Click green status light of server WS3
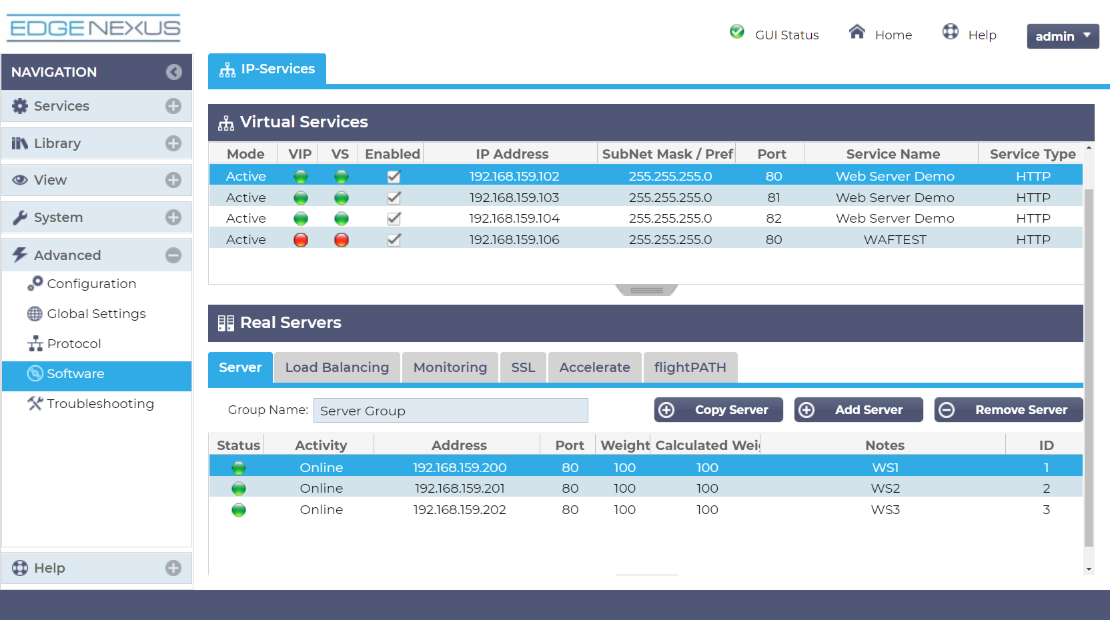This screenshot has width=1110, height=620. point(239,510)
